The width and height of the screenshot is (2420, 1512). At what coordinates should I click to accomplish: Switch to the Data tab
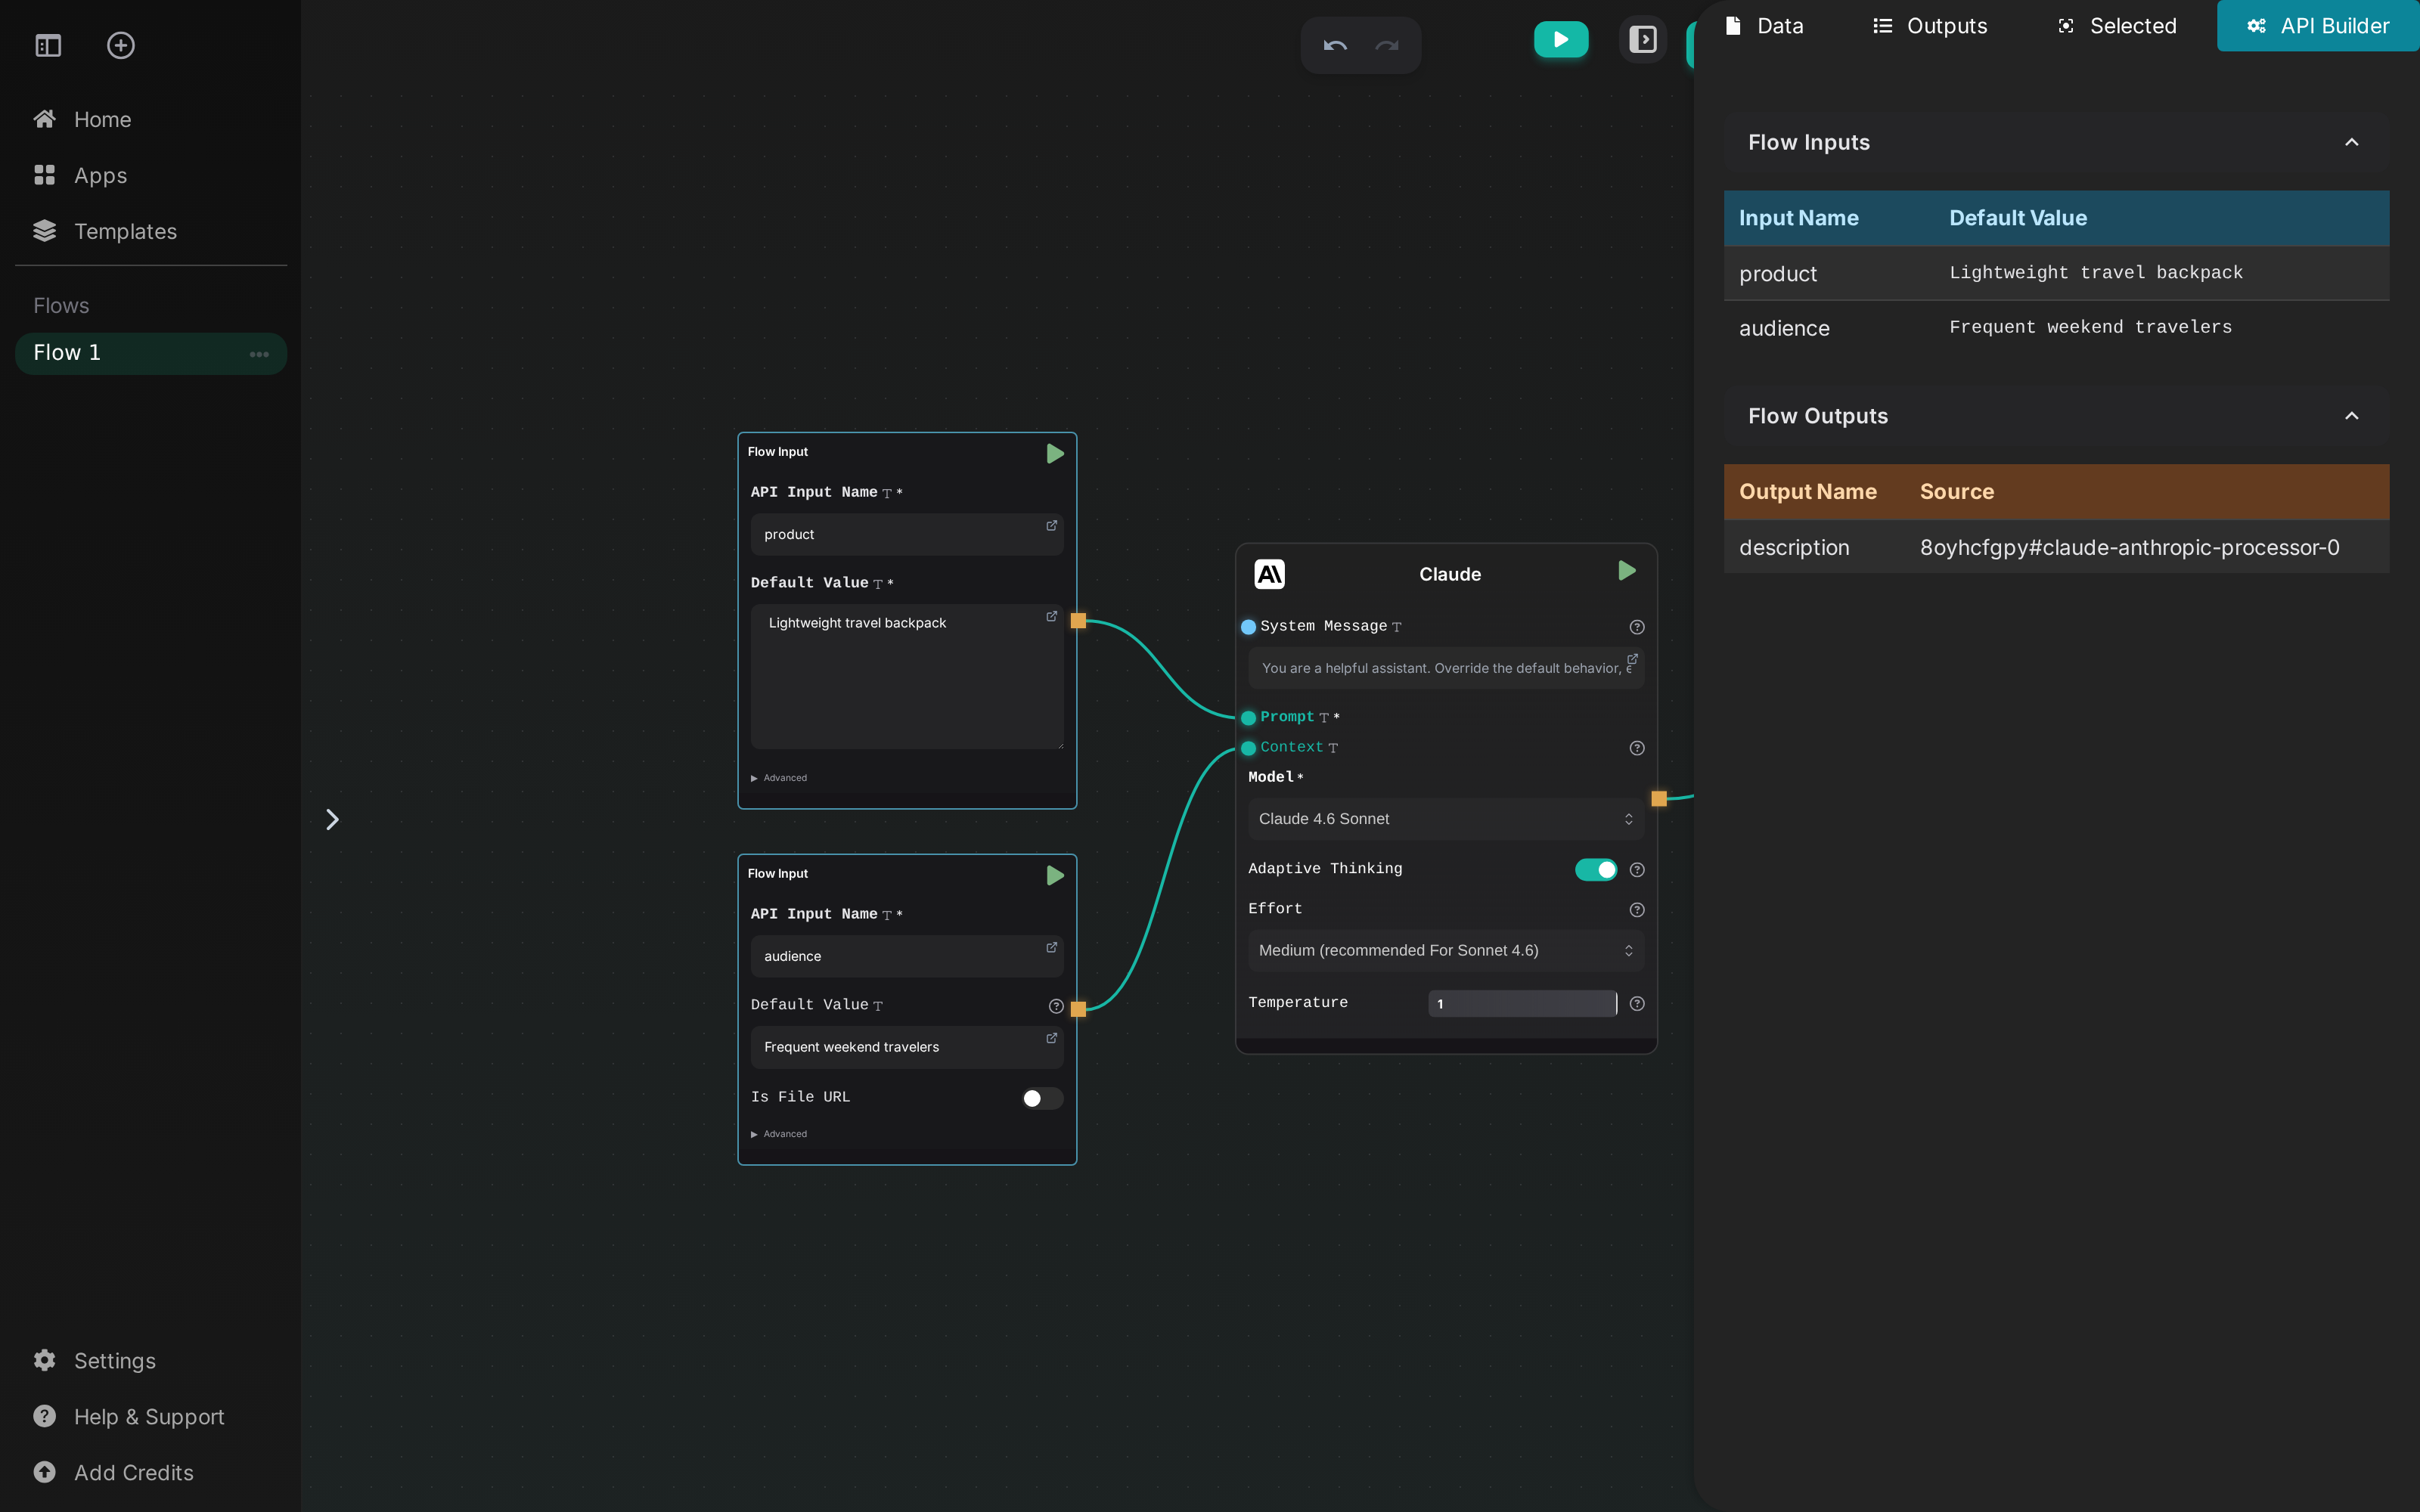pyautogui.click(x=1765, y=26)
